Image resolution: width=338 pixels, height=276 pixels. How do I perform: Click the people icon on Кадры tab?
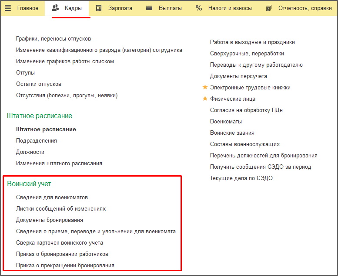click(x=55, y=8)
